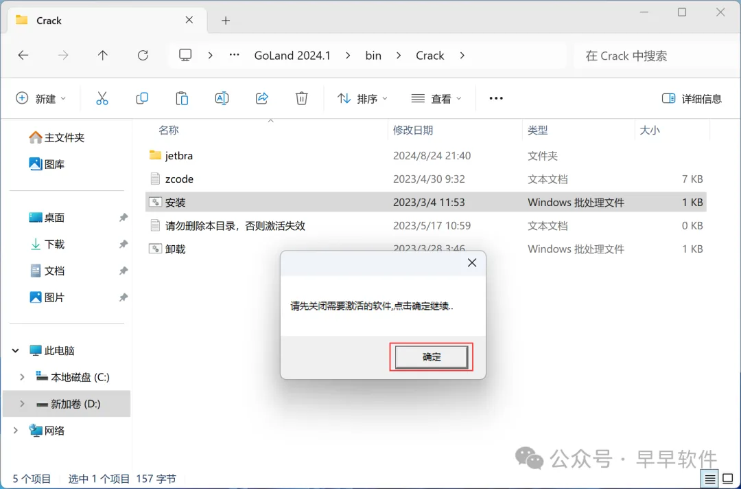Select 新加卷 (D:) drive

pyautogui.click(x=69, y=404)
